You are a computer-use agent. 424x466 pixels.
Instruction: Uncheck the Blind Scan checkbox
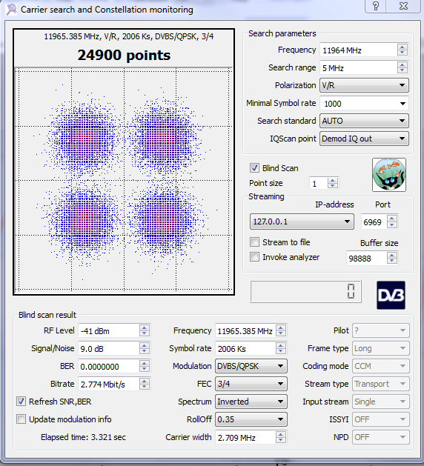[254, 168]
